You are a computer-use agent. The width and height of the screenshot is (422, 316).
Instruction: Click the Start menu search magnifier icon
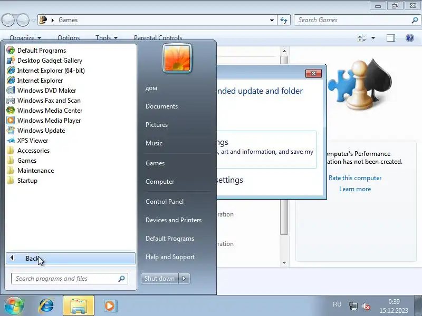[122, 279]
